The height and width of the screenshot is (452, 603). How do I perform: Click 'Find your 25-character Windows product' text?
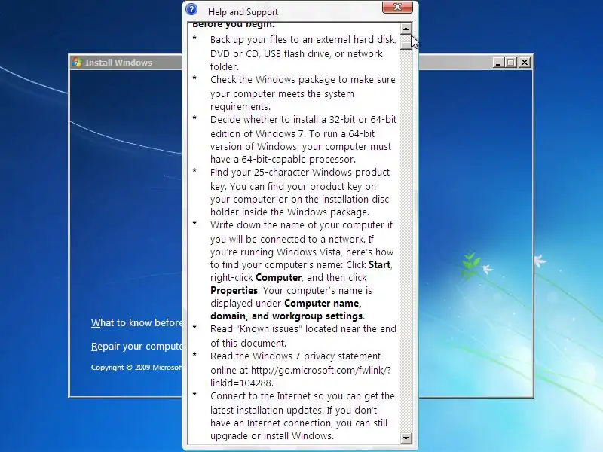pos(300,173)
